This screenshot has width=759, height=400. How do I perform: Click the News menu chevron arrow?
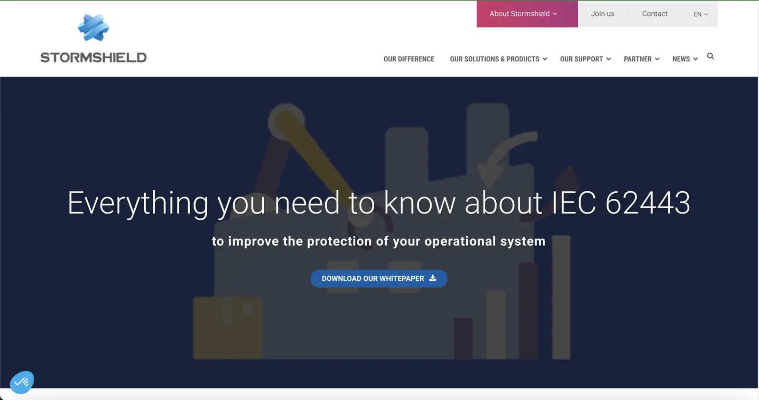pyautogui.click(x=695, y=59)
